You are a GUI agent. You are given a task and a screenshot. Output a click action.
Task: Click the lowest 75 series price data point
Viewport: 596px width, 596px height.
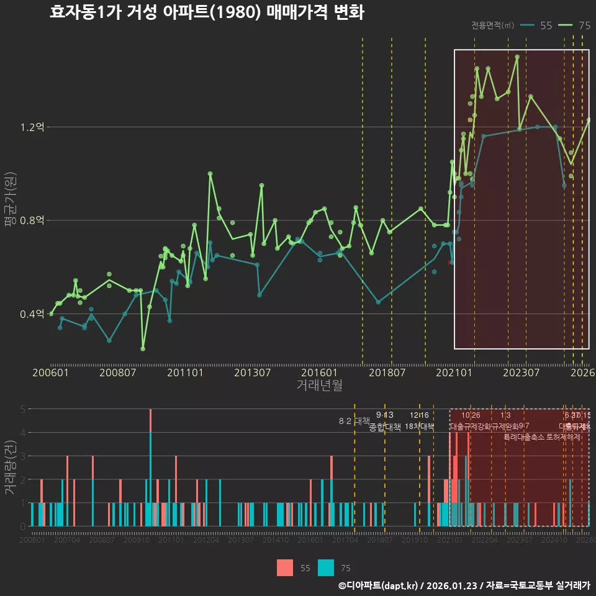click(143, 348)
